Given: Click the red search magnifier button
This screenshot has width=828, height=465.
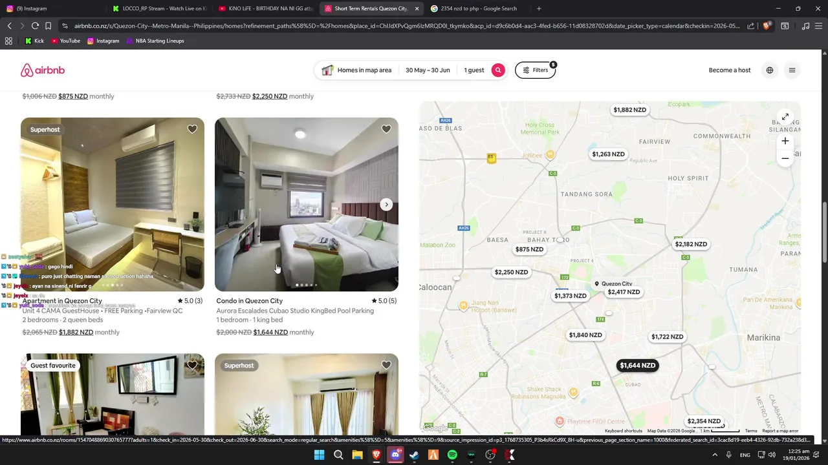Looking at the screenshot, I should coord(498,70).
